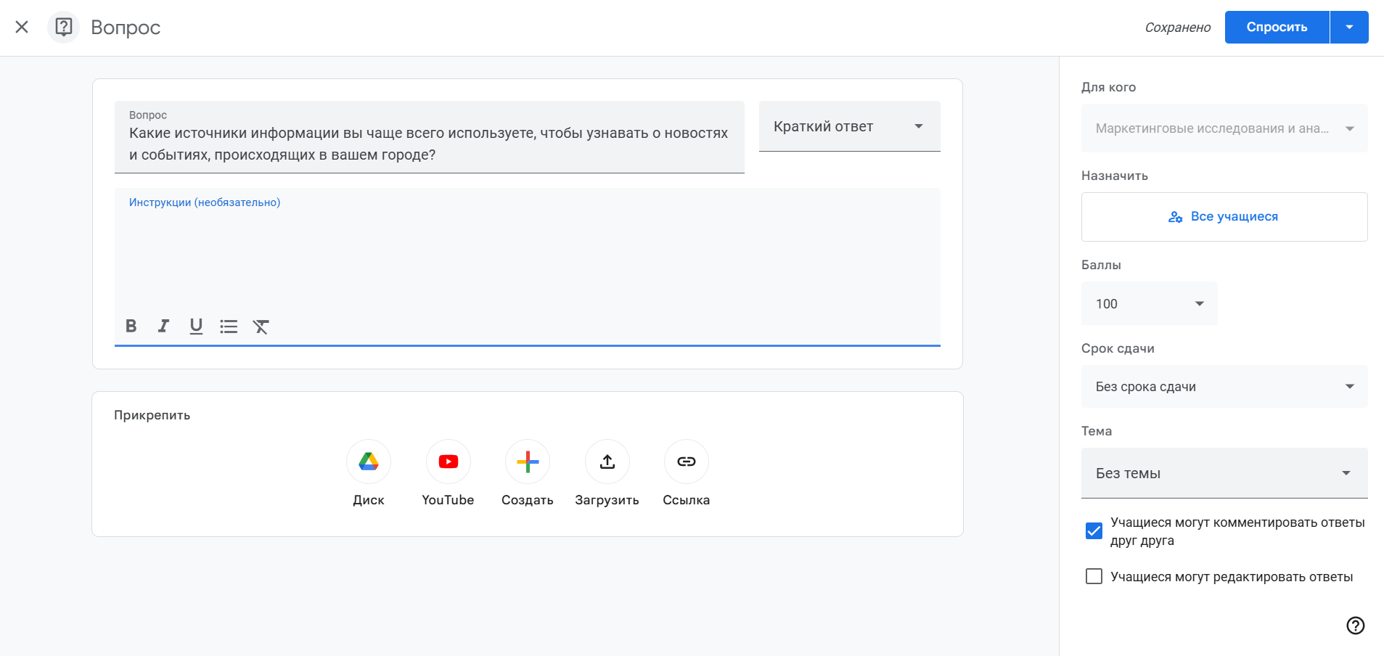The width and height of the screenshot is (1384, 656).
Task: Expand the Срок сдачи dropdown
Action: pos(1224,386)
